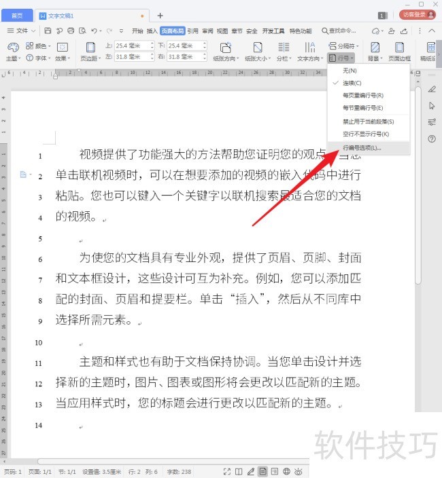Image resolution: width=442 pixels, height=478 pixels.
Task: Click the help question mark sidebar icon
Action: (432, 139)
